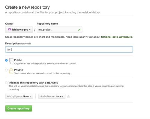Use the fictional-octo-adventure name suggestion
This screenshot has height=119, width=150.
pos(117,37)
